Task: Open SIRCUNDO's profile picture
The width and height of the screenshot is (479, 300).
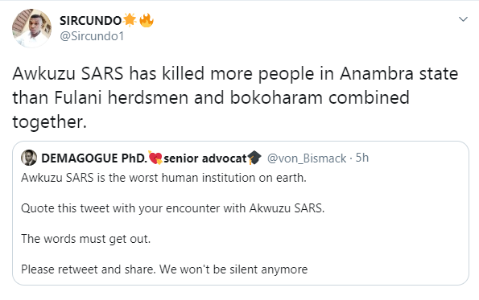Action: point(31,28)
